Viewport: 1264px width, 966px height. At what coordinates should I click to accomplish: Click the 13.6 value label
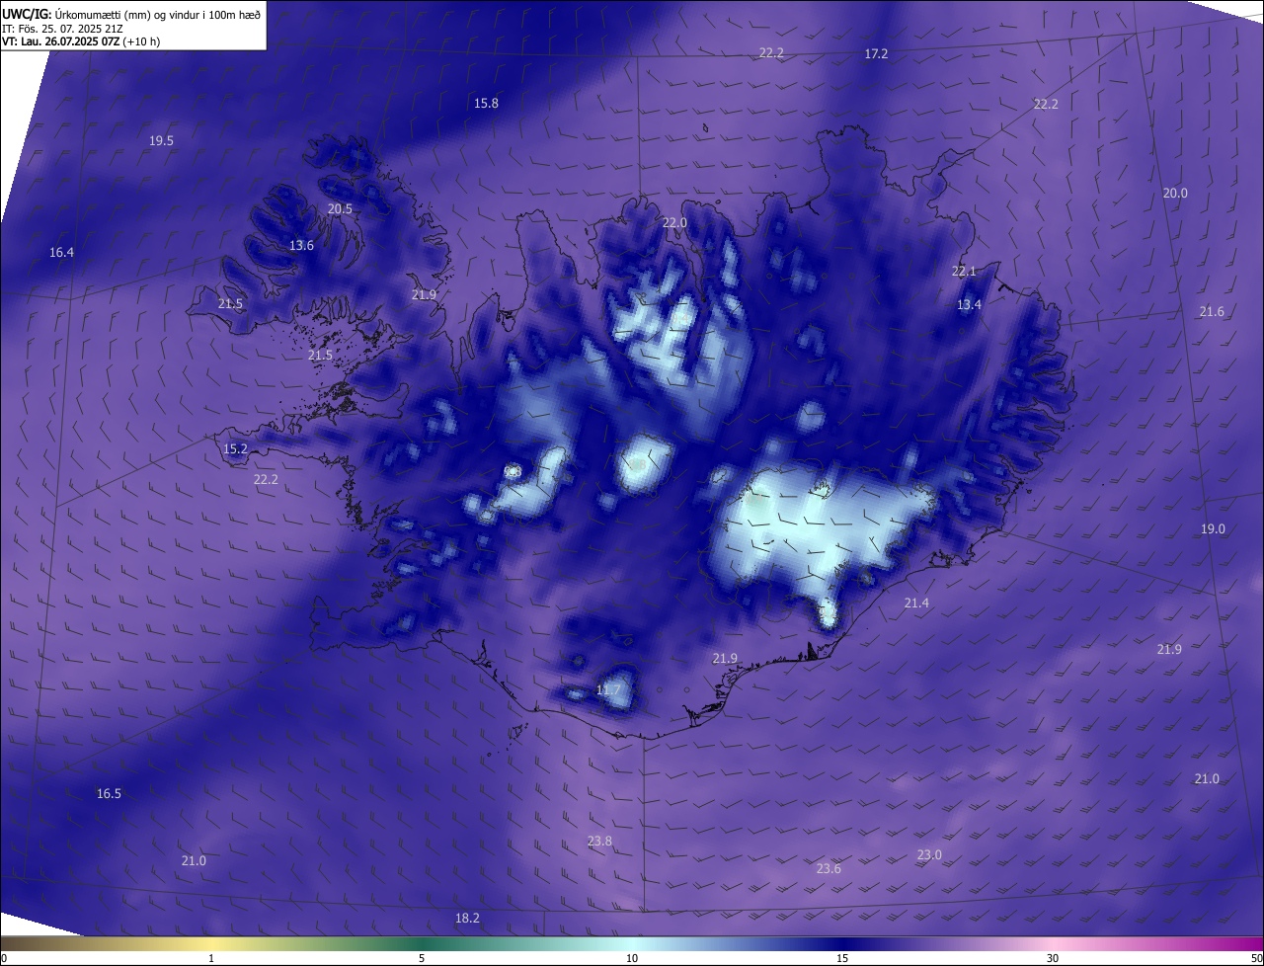click(x=301, y=246)
